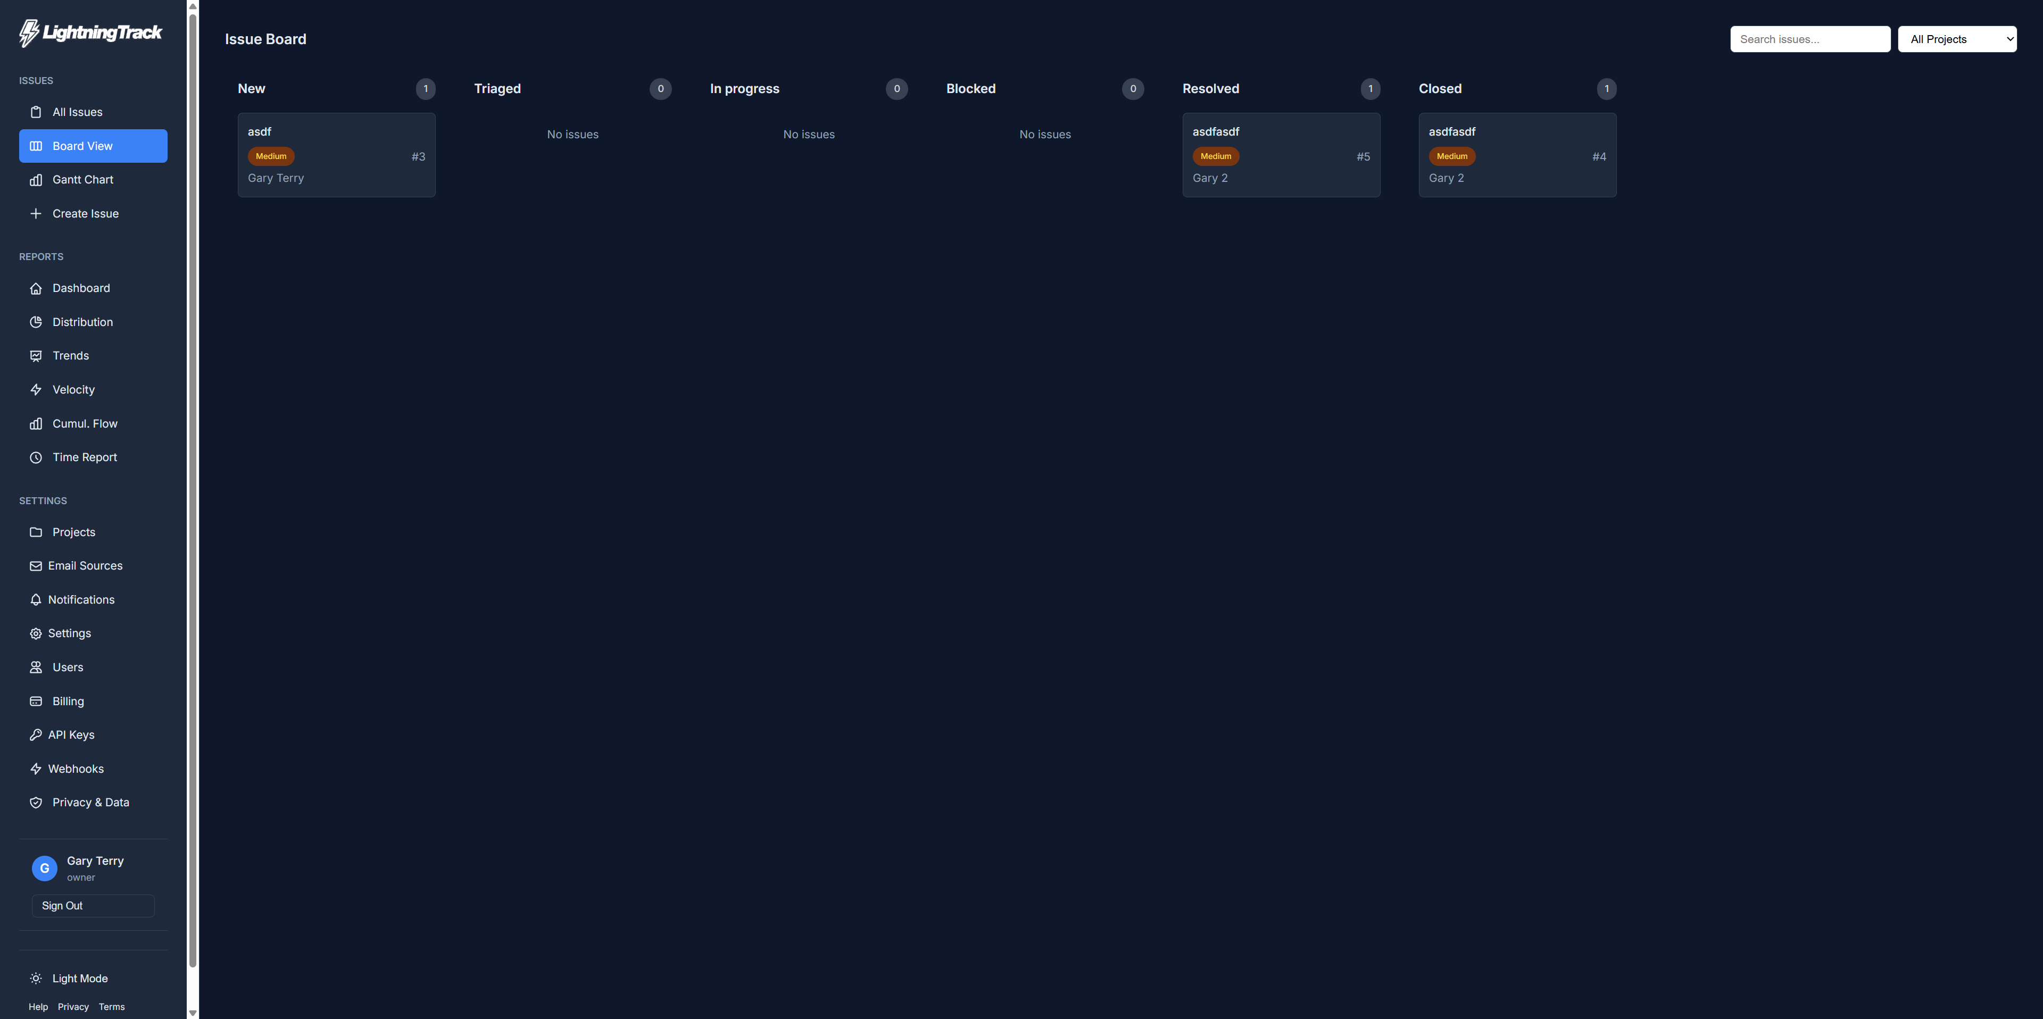The image size is (2043, 1019).
Task: Click the Time Report clock icon
Action: coord(36,457)
